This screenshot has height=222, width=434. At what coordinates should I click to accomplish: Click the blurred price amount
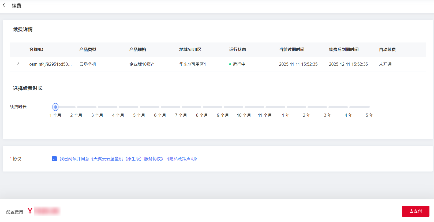point(47,211)
